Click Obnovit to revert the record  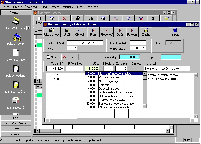[x=80, y=32]
